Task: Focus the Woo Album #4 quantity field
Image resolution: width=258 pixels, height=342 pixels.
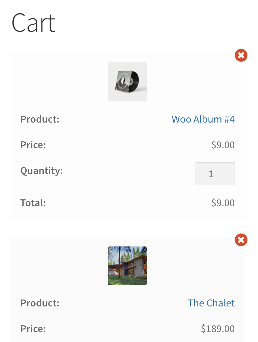Action: tap(215, 174)
